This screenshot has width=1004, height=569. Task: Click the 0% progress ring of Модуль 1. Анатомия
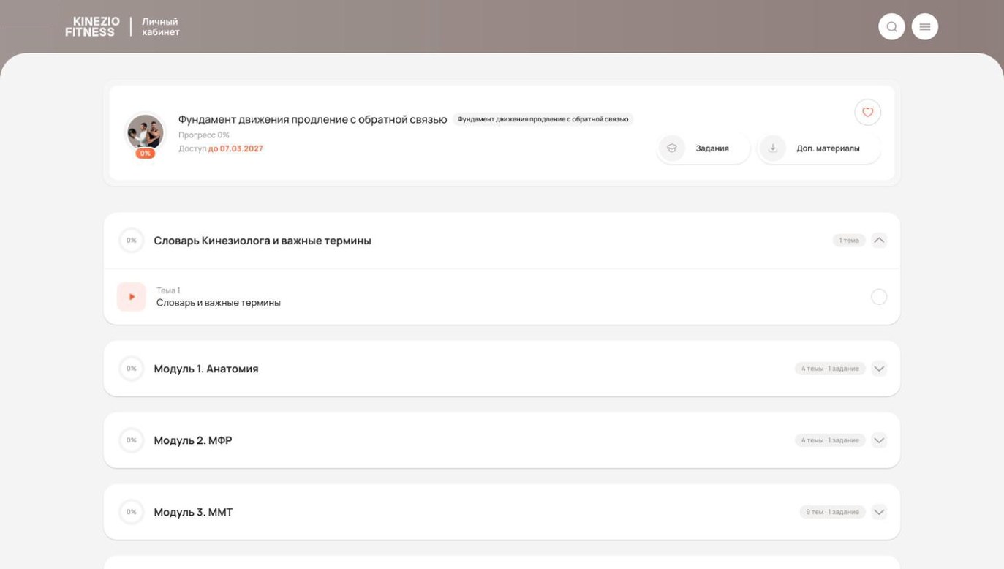click(x=132, y=369)
